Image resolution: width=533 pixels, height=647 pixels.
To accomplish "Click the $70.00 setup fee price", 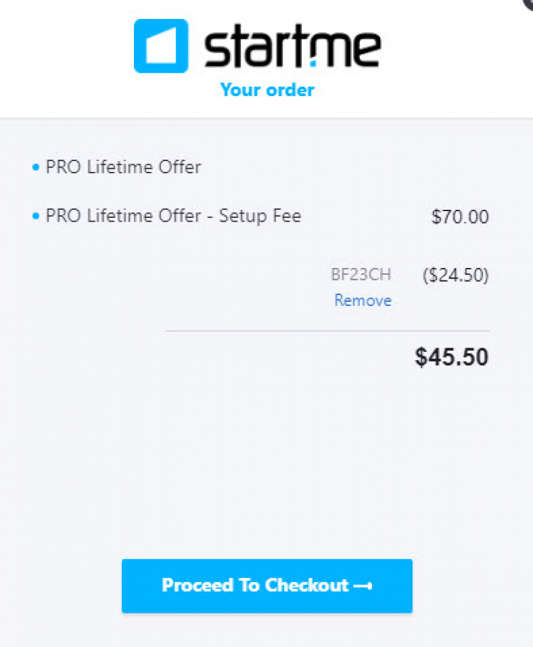I will coord(460,217).
